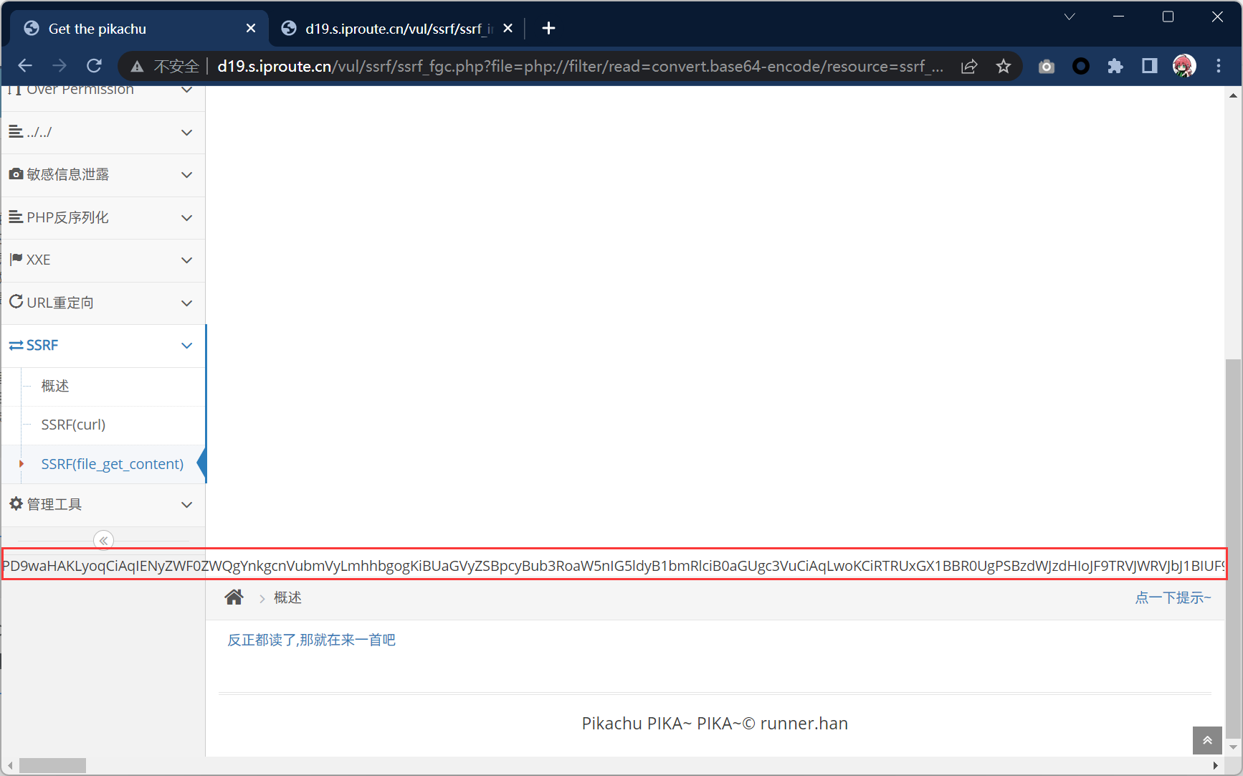Screen dimensions: 1243x776
Task: Bookmark this page with the star icon
Action: pyautogui.click(x=1004, y=66)
